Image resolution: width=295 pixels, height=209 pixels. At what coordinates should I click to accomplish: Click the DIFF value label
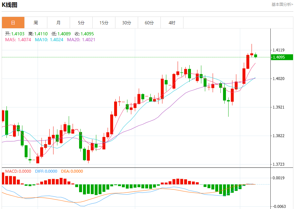click(x=46, y=171)
